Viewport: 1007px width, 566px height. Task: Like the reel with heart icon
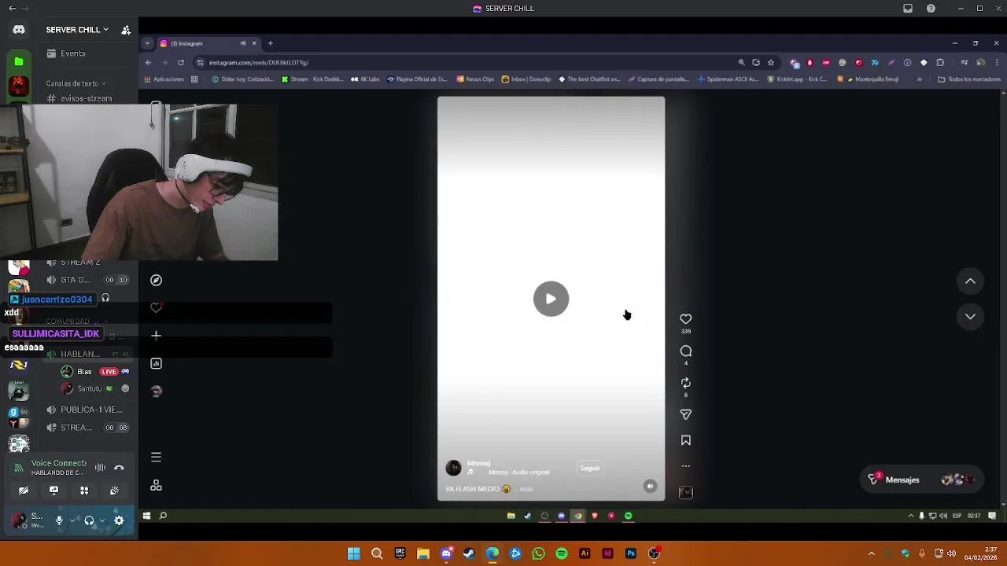pyautogui.click(x=686, y=319)
